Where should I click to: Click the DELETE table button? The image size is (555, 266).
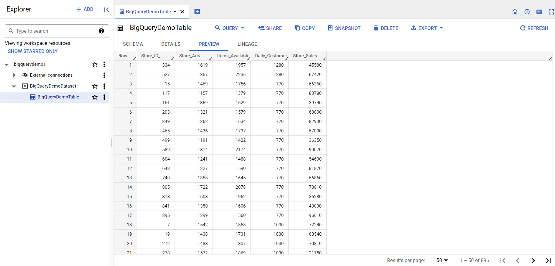pos(386,28)
